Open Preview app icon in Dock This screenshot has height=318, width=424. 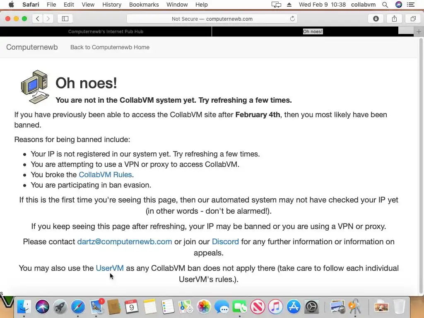pos(337,307)
